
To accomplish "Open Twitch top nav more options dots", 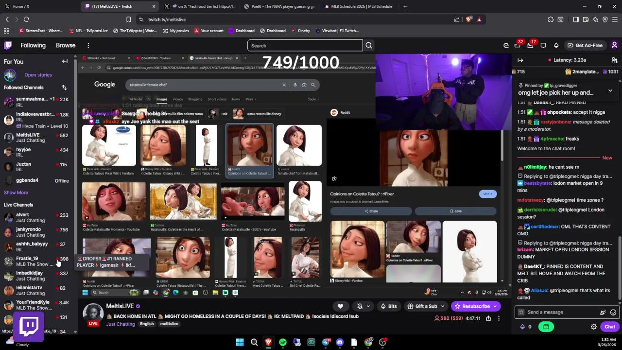I will tap(88, 45).
